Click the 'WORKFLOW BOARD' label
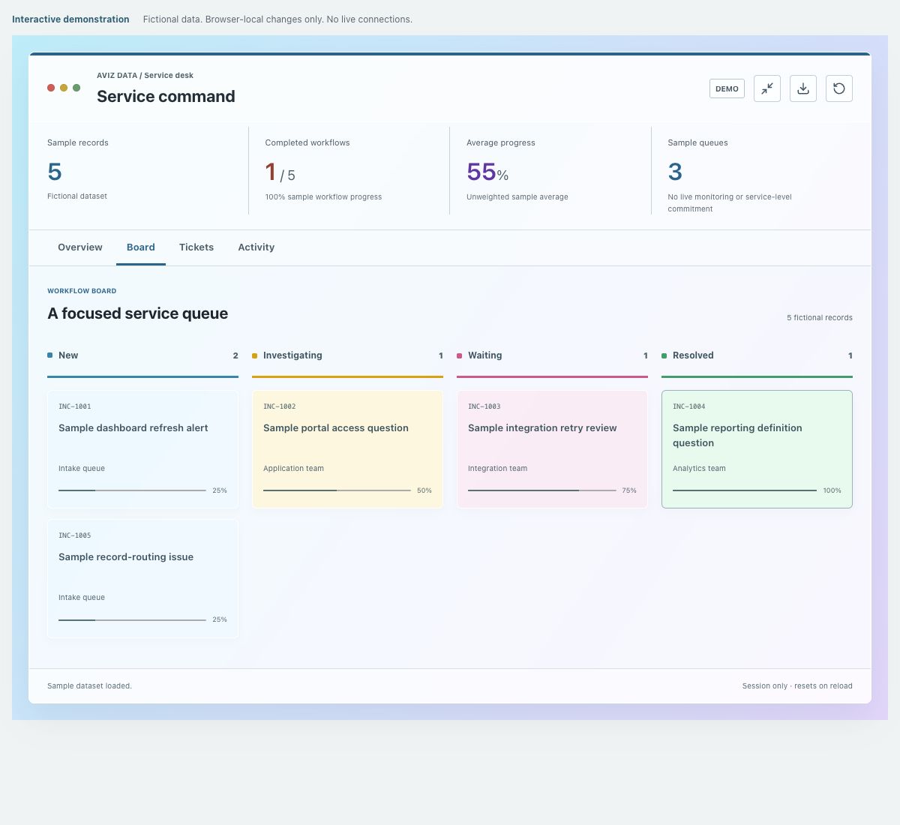900x825 pixels. (x=82, y=291)
